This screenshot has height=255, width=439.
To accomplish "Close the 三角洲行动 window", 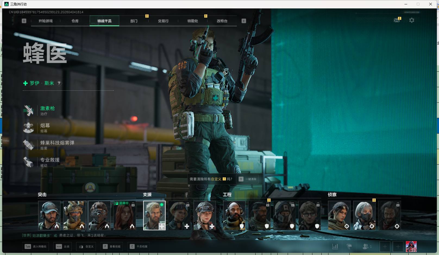I will [431, 4].
